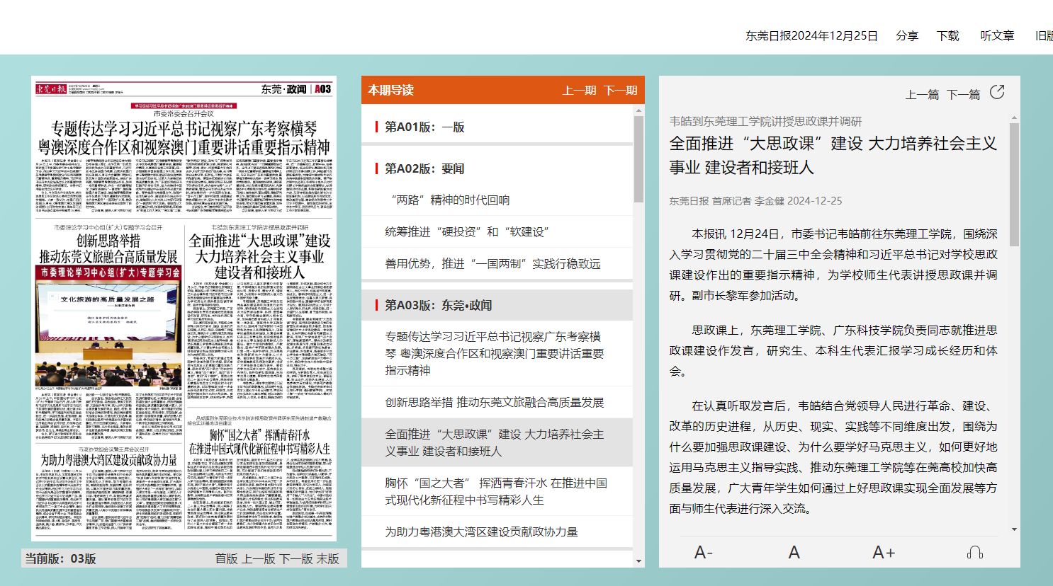This screenshot has height=586, width=1053.
Task: Open 听文章 from the top bar
Action: [997, 35]
